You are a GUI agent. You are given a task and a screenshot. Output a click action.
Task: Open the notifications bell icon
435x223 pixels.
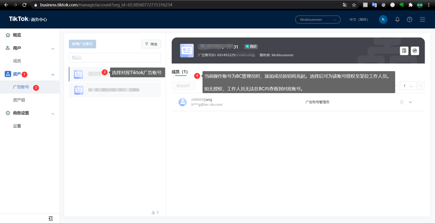tap(397, 20)
